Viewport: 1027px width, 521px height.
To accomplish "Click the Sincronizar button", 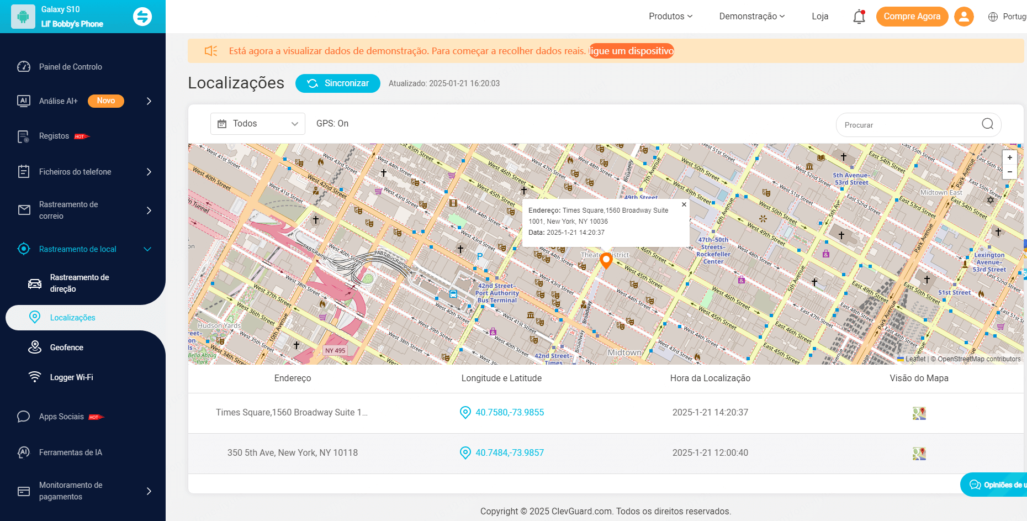I will tap(338, 83).
